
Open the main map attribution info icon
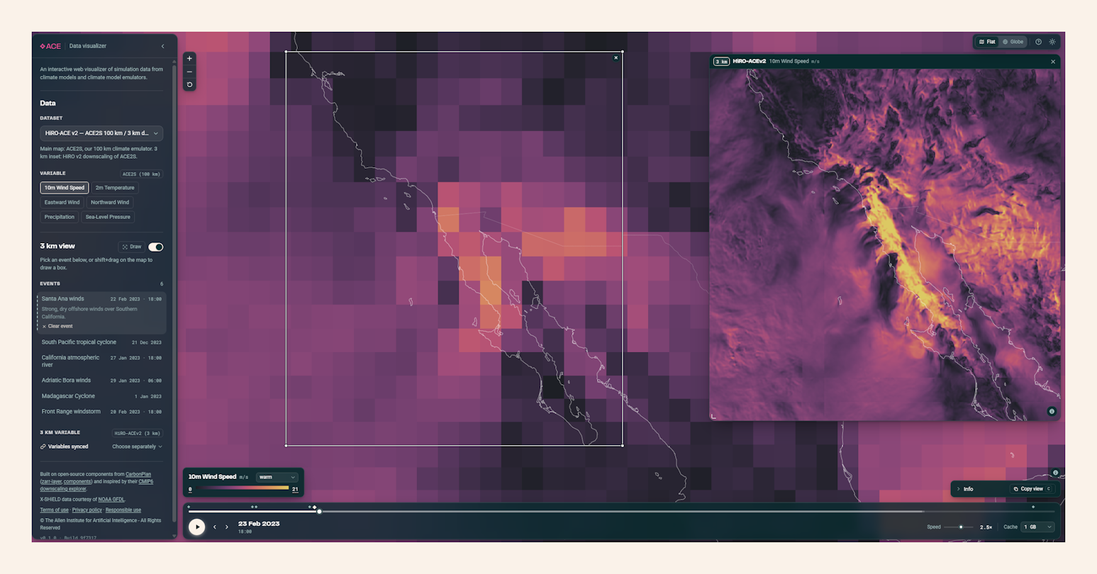coord(1055,473)
